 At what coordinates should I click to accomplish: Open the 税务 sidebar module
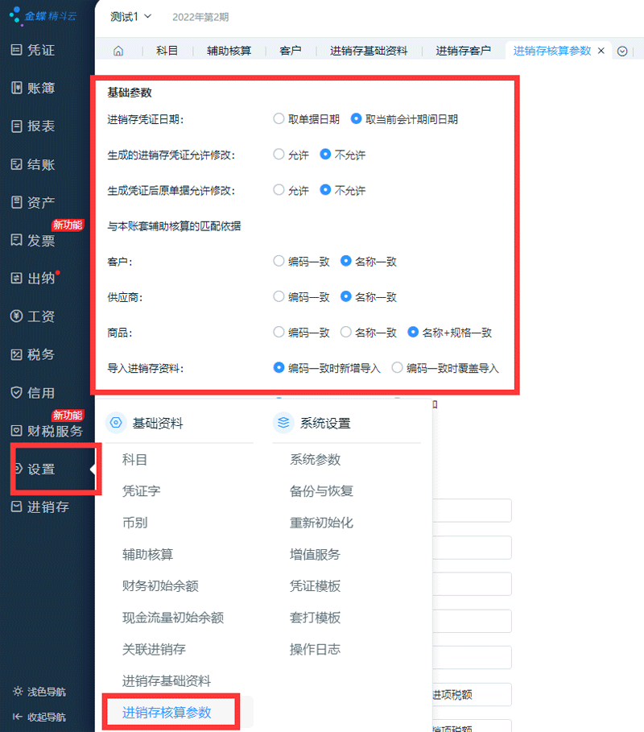click(x=33, y=355)
